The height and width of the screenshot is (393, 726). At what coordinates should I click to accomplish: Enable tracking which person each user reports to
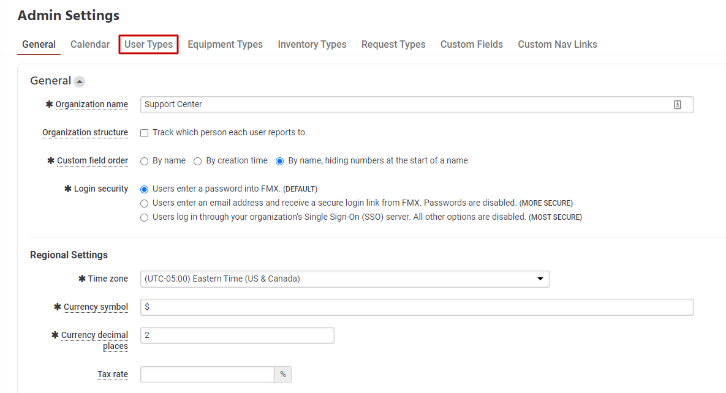pos(145,133)
